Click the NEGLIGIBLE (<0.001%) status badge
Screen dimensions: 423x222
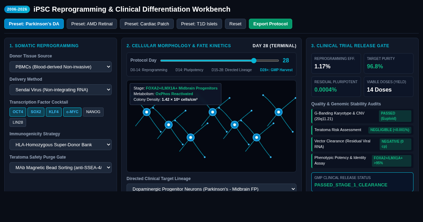pos(390,130)
